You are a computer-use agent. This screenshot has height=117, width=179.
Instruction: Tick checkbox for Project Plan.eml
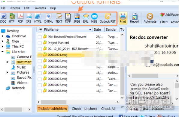coord(40,43)
